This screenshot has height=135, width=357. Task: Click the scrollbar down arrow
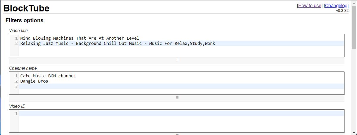tap(354, 132)
